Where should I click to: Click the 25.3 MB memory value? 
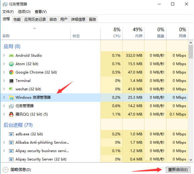pyautogui.click(x=135, y=97)
